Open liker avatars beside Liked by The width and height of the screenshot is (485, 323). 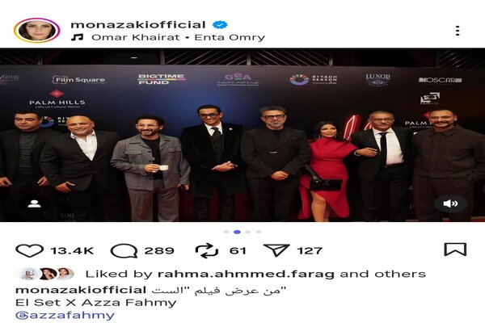[x=46, y=274]
